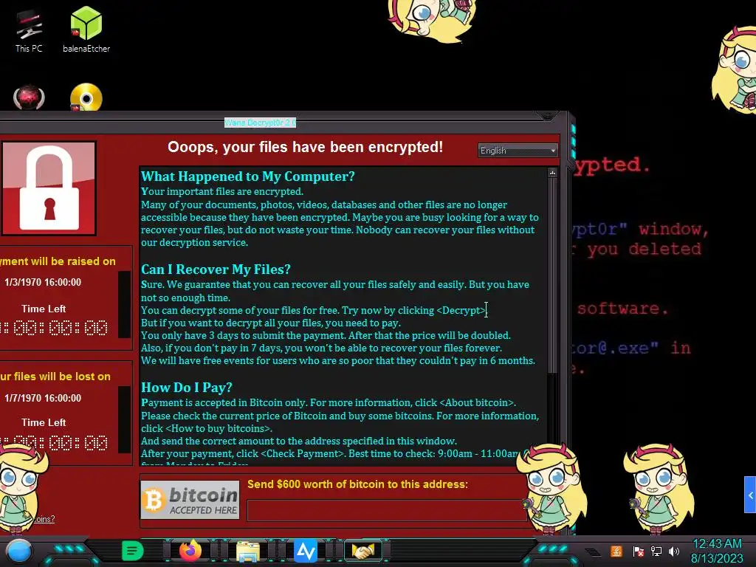Click the date "1/3/1970 16:00:00"
Image resolution: width=756 pixels, height=567 pixels.
[43, 283]
